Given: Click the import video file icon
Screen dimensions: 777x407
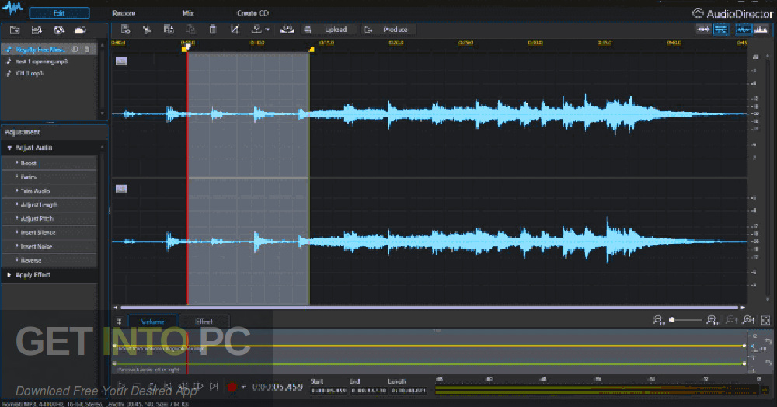Looking at the screenshot, I should pyautogui.click(x=37, y=30).
